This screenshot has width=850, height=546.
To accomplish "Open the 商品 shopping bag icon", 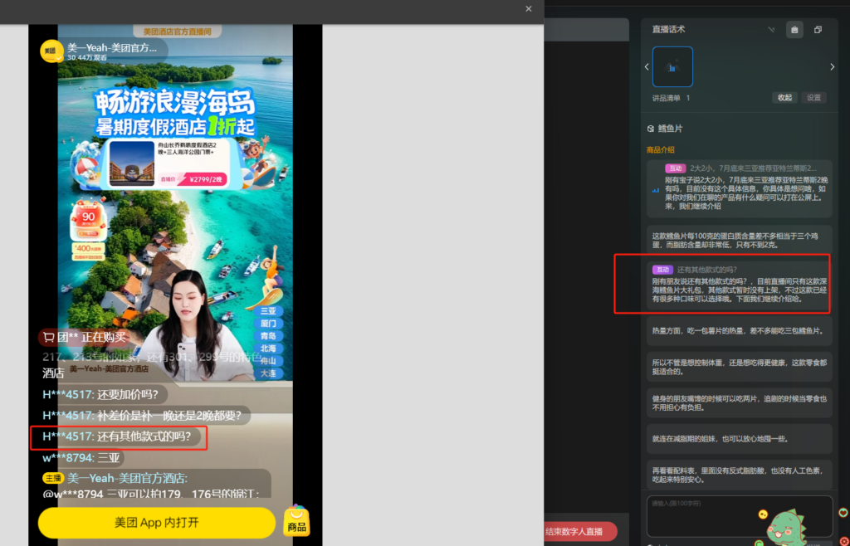I will coord(296,520).
